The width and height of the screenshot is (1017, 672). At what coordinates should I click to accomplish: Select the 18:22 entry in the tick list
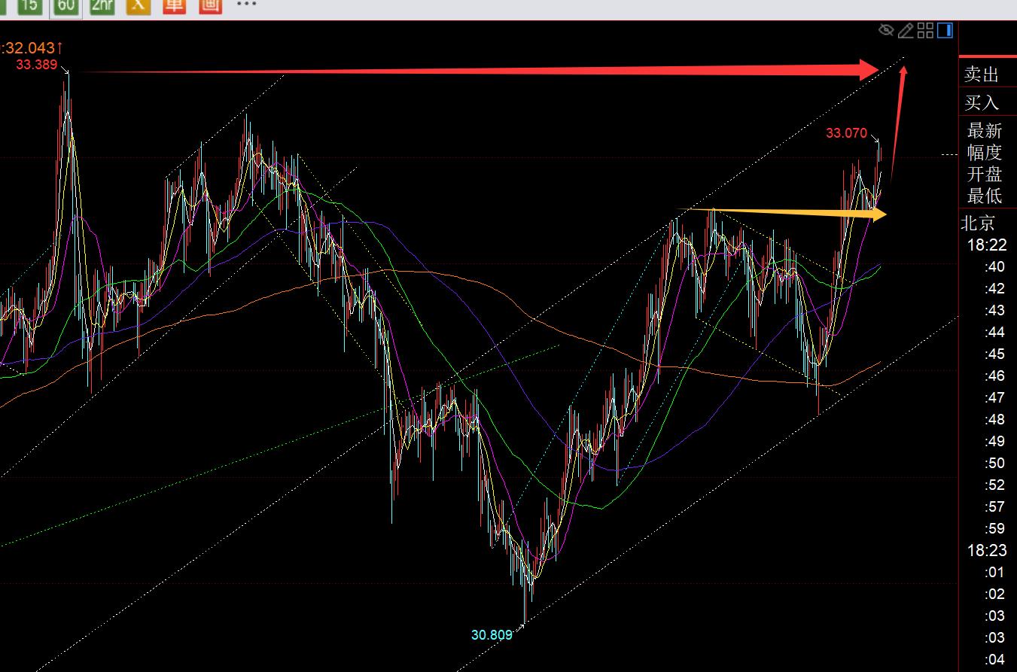[x=987, y=245]
